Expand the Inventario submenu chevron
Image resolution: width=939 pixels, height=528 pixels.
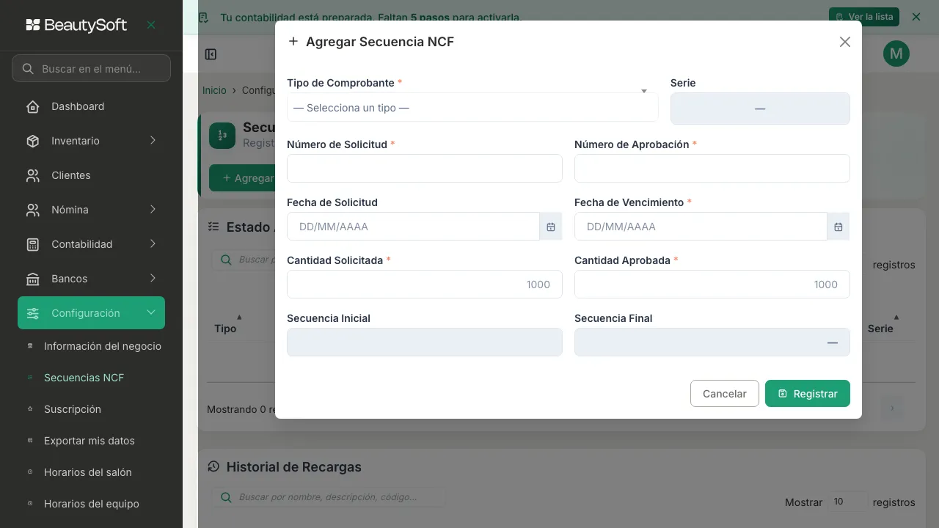click(x=153, y=141)
